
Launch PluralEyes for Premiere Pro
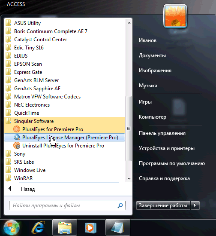[x=65, y=129]
